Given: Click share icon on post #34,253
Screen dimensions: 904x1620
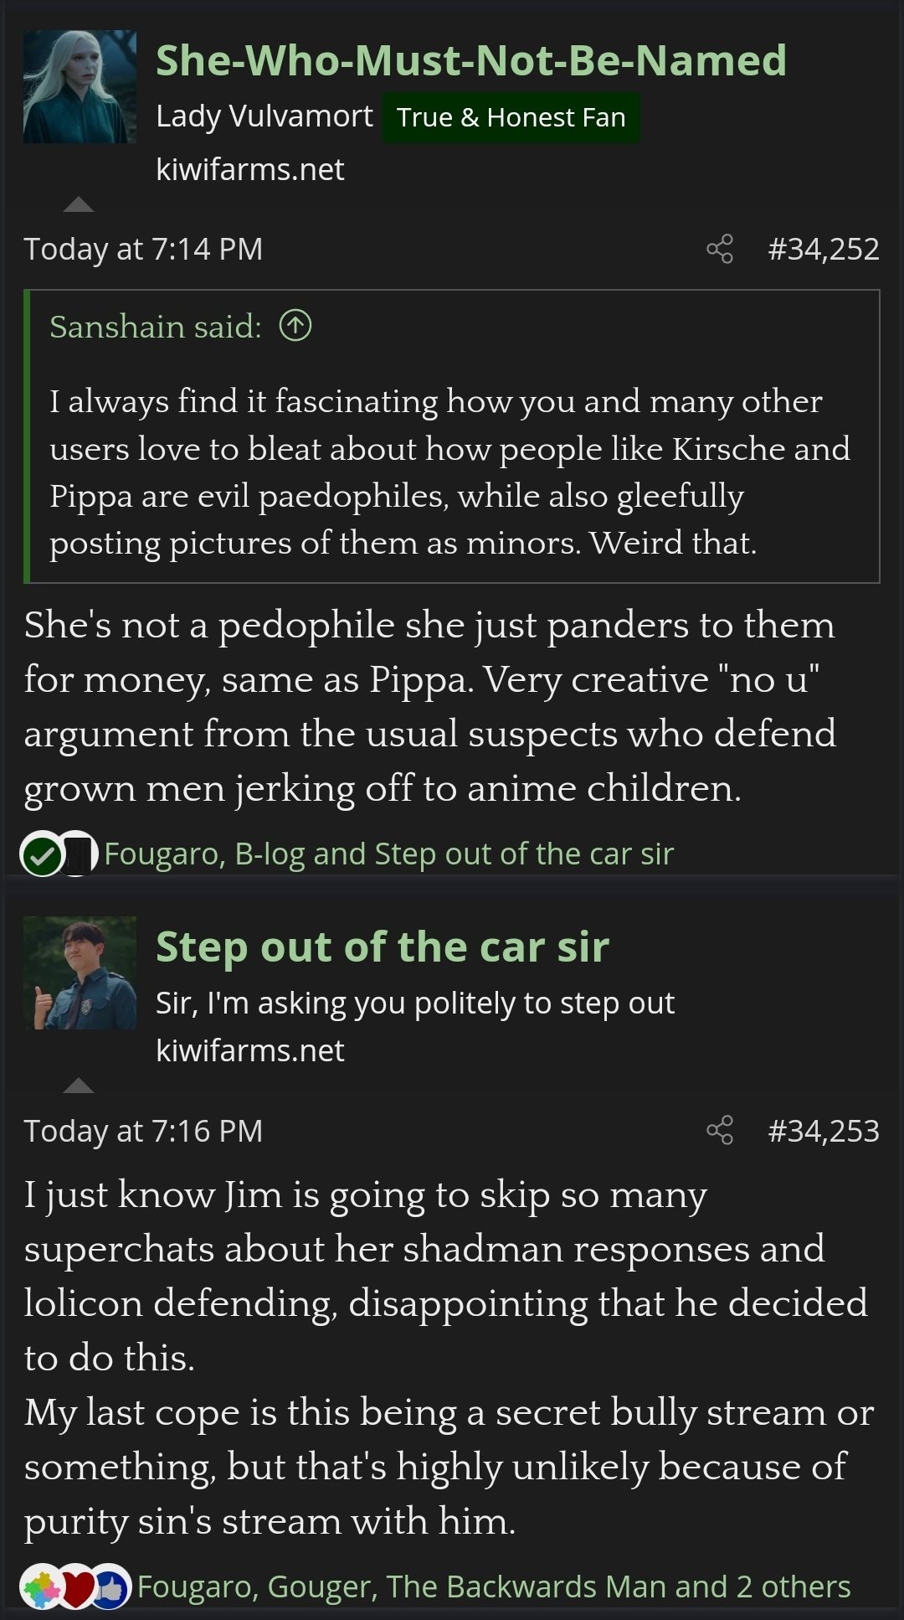Looking at the screenshot, I should 720,1130.
